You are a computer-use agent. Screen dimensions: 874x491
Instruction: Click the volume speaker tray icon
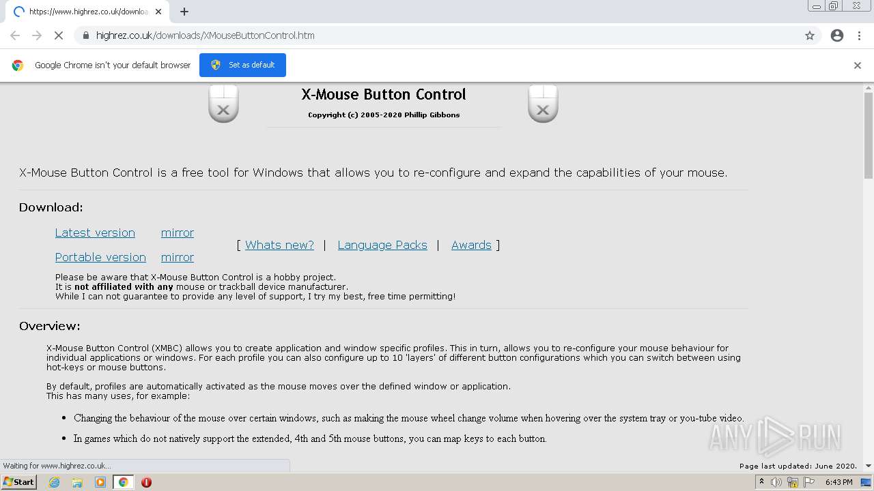776,482
